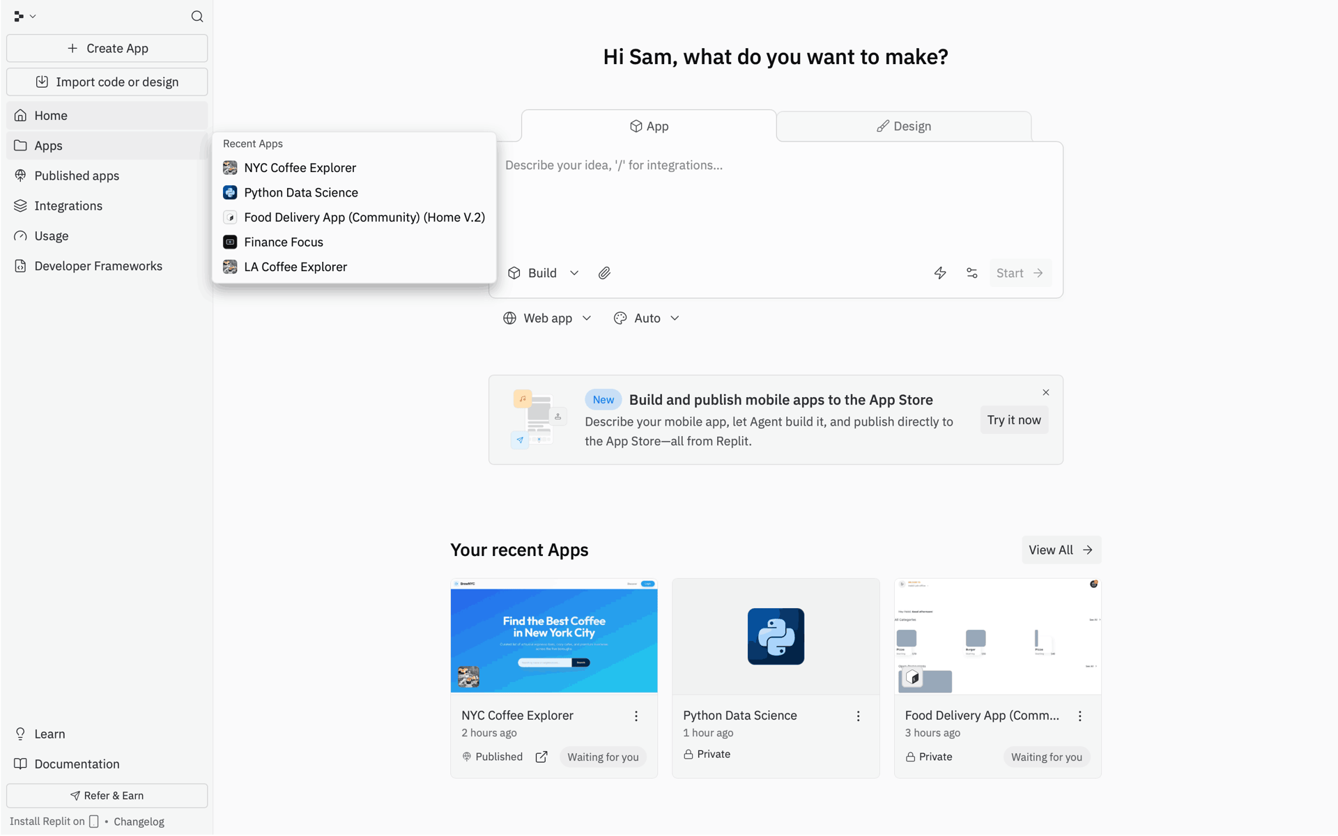
Task: Open Developer Frameworks page
Action: click(x=107, y=265)
